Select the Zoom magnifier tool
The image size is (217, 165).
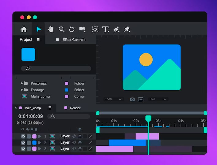[62, 29]
